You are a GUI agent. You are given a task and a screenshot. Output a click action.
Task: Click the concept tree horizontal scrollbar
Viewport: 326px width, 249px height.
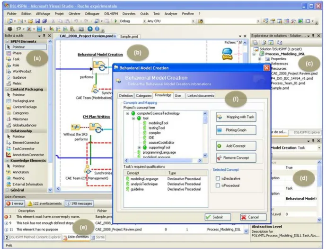[163, 160]
